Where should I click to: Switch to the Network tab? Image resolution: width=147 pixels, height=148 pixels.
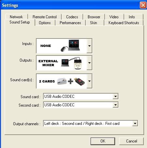[16, 17]
